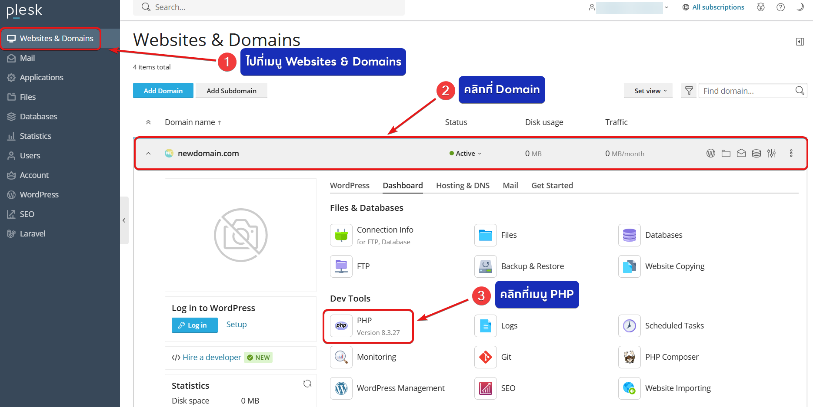Open the Hire a developer link
Screen dimensions: 813x407
pyautogui.click(x=212, y=357)
